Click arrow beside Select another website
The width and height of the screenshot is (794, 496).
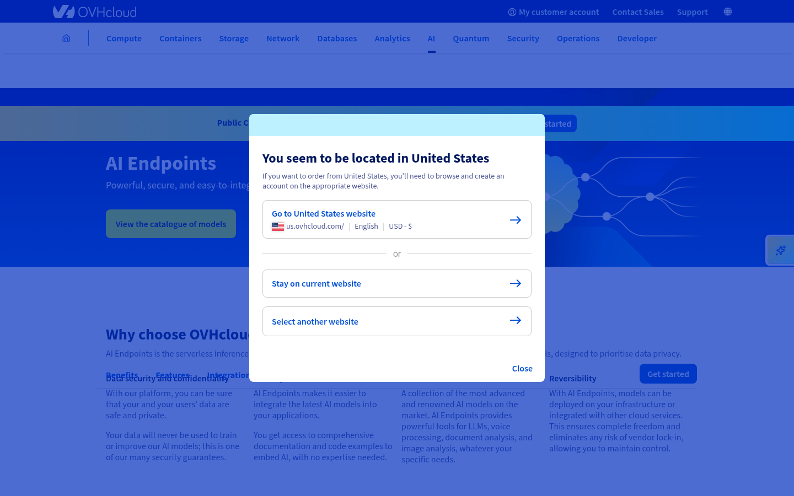516,321
